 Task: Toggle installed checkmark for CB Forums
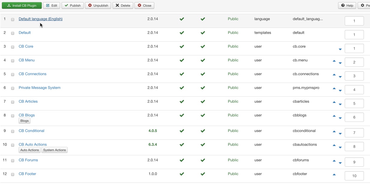(x=182, y=160)
